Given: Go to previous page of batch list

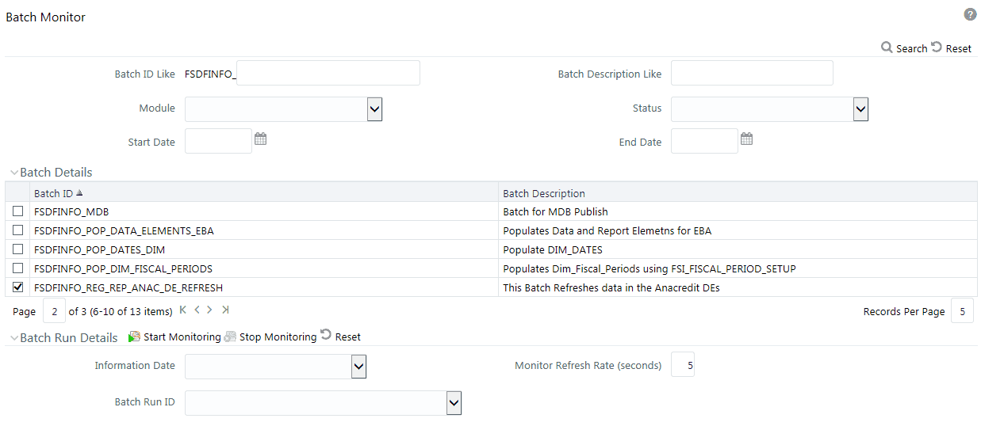Looking at the screenshot, I should [197, 310].
